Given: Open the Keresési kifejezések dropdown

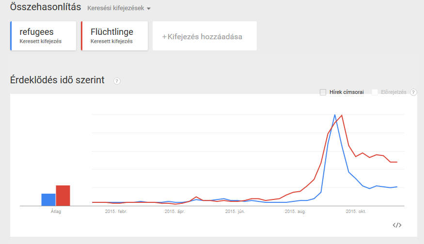Looking at the screenshot, I should point(119,8).
